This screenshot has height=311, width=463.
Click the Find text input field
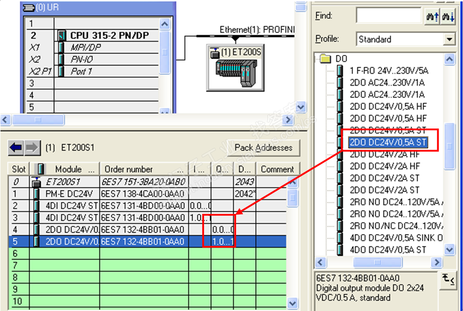(x=388, y=15)
